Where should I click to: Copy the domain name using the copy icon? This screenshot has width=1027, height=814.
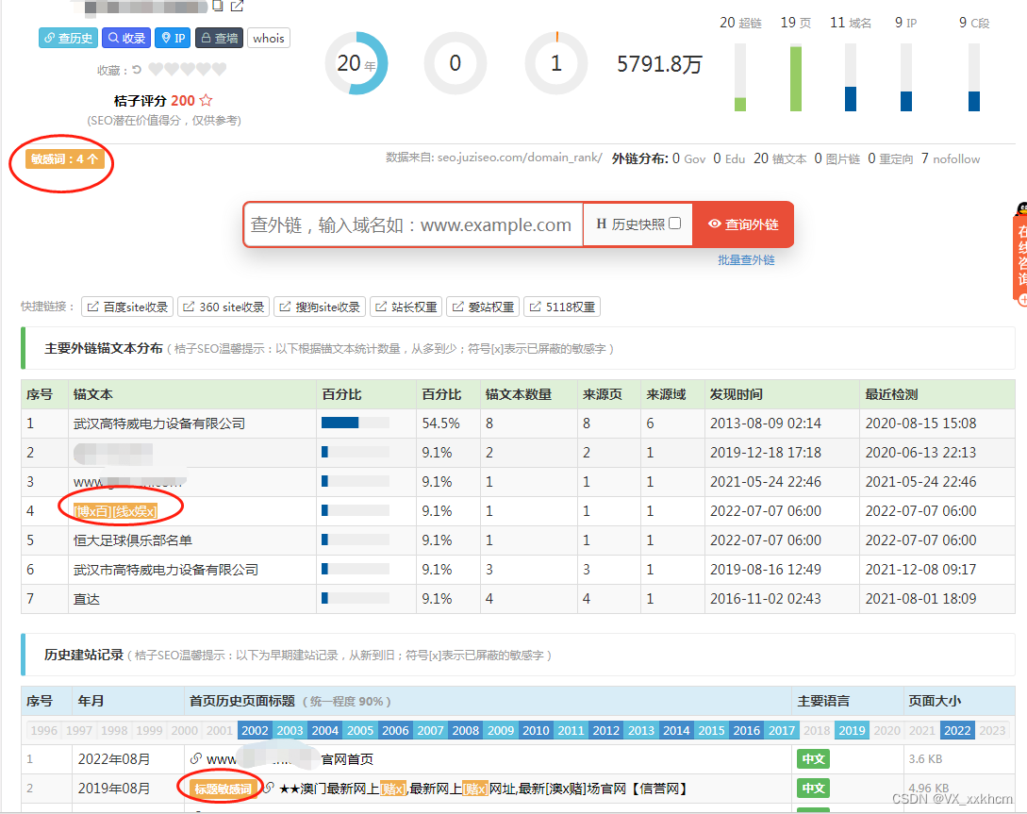[x=219, y=8]
